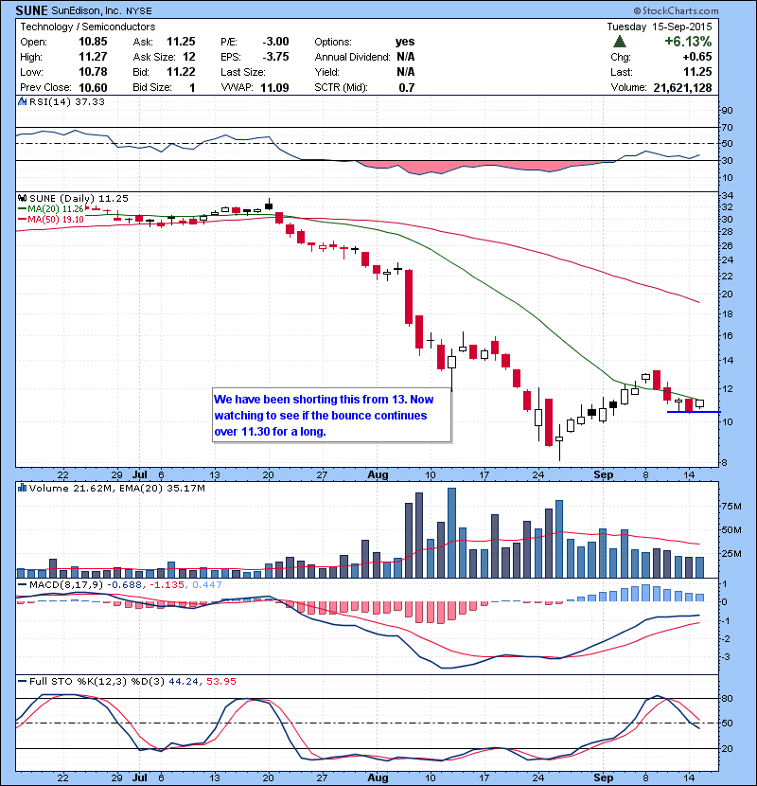Click the Ask Size value 12
Viewport: 757px width, 786px height.
(x=189, y=57)
